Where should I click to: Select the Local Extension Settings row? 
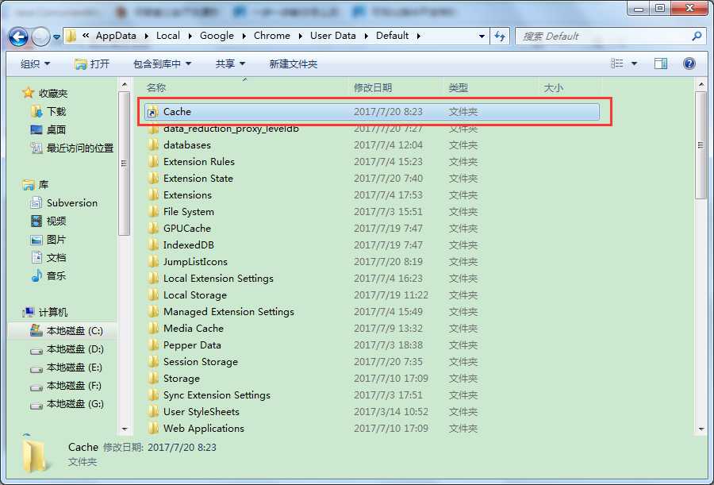point(372,279)
